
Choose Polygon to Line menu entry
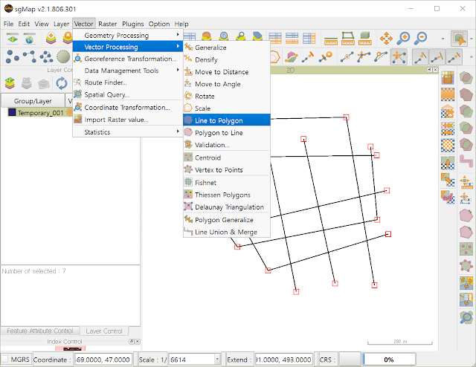[227, 132]
